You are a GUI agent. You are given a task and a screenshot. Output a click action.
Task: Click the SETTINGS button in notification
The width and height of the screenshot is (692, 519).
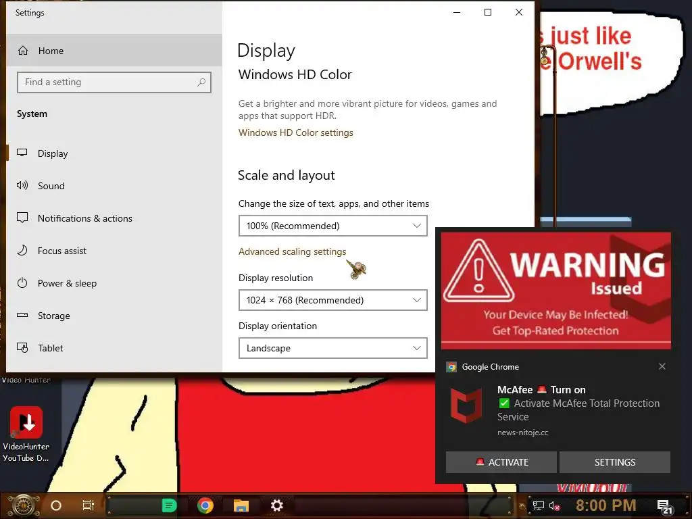point(615,462)
